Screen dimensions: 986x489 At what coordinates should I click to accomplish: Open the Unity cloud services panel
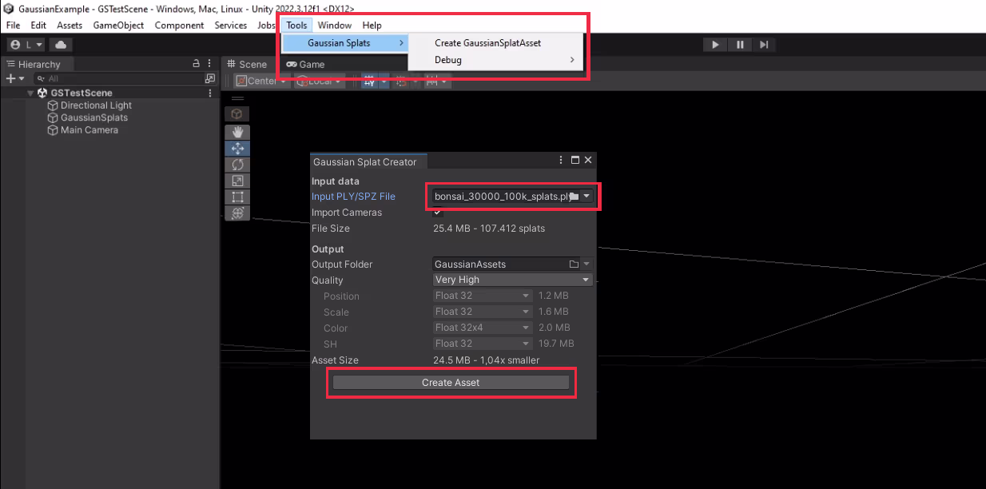61,45
